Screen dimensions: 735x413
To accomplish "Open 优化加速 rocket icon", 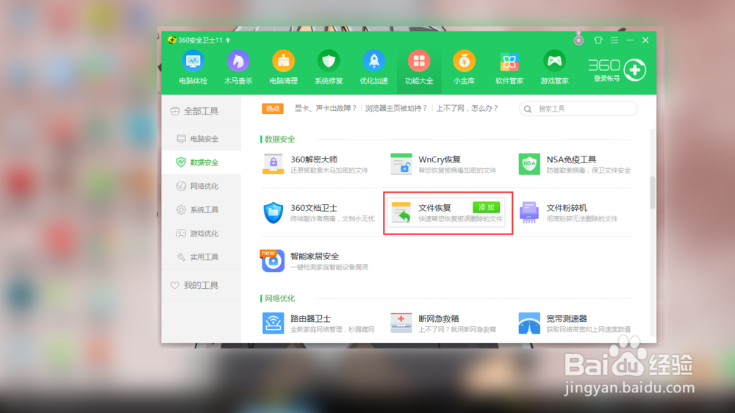I will pos(373,62).
